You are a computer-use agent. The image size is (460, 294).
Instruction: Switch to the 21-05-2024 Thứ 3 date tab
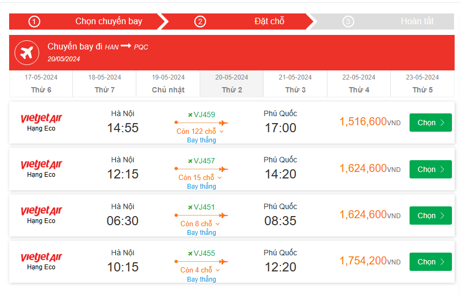(x=295, y=84)
